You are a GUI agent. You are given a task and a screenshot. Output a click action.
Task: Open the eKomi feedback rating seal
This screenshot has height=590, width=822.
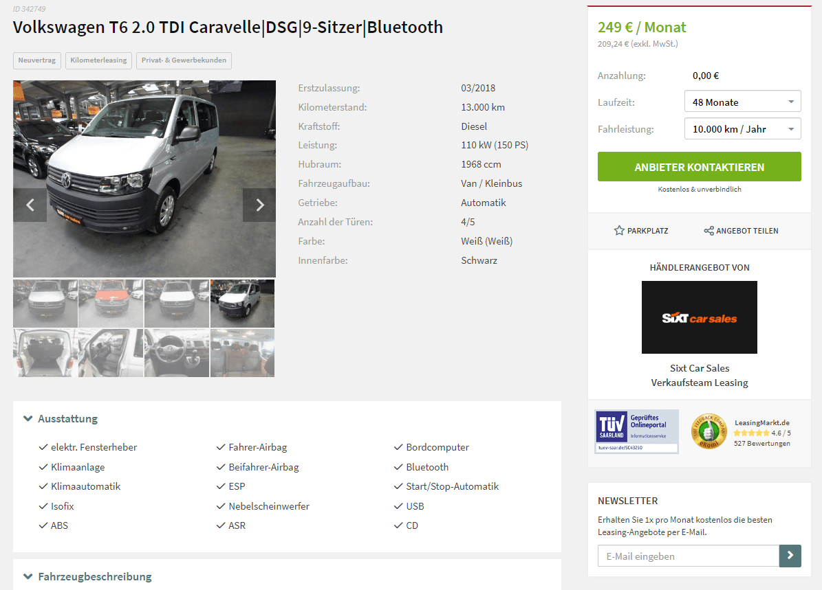[709, 431]
